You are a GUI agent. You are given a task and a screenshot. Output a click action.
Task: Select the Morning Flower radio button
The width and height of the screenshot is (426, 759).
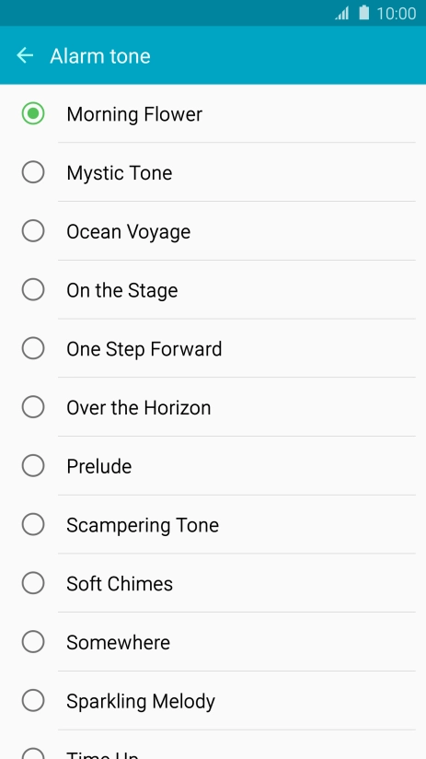click(33, 113)
